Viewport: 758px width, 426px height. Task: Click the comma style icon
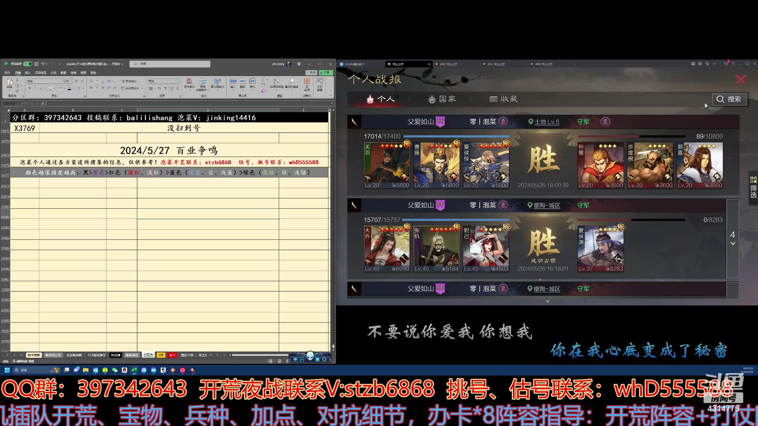165,88
